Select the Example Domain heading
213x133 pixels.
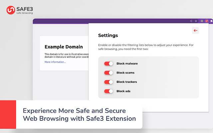point(64,47)
